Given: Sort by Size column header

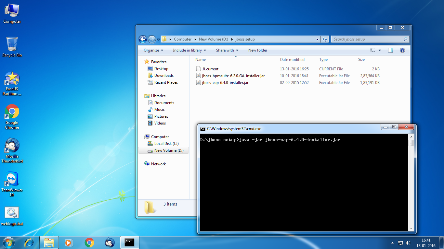Looking at the screenshot, I should pyautogui.click(x=369, y=60).
